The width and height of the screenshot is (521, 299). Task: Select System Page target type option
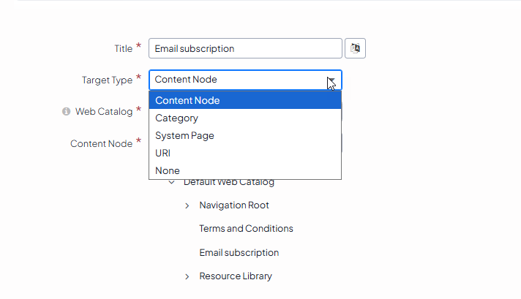[x=184, y=135]
